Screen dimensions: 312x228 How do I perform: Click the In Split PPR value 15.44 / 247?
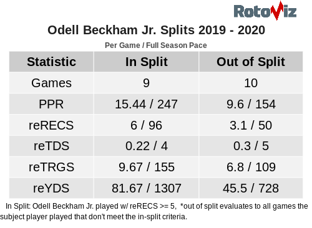pos(146,104)
